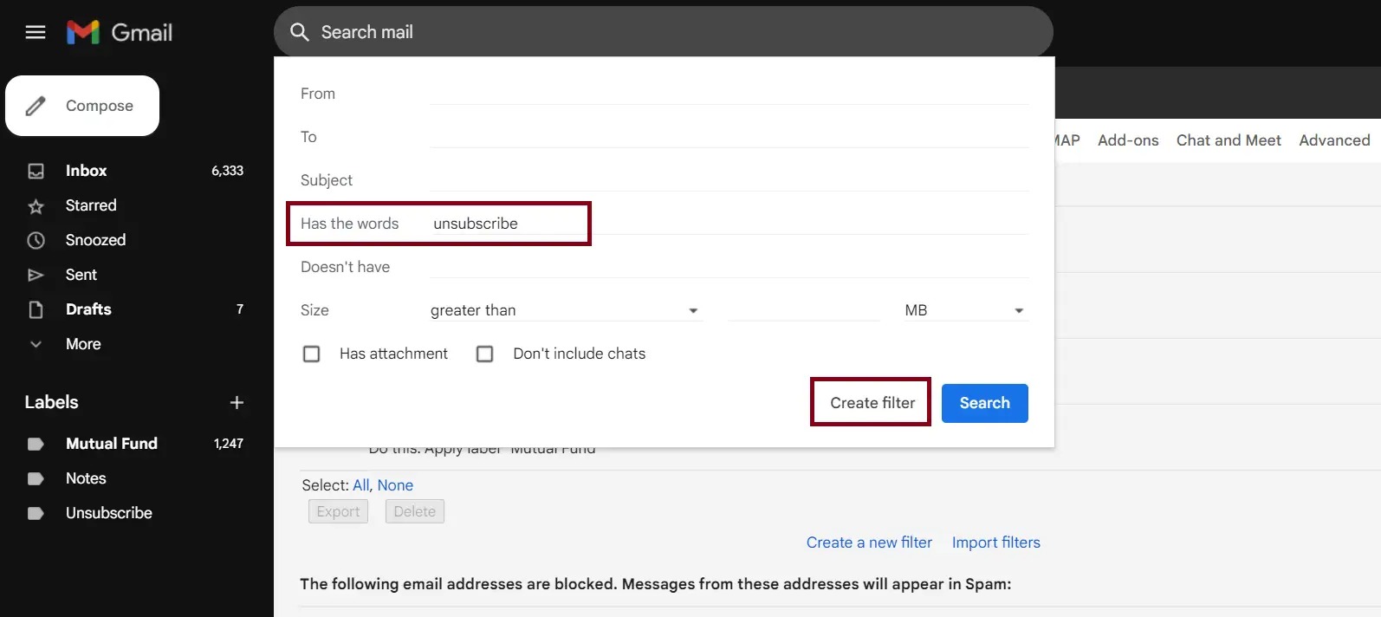1381x617 pixels.
Task: Enable the Has attachment checkbox
Action: click(x=312, y=354)
